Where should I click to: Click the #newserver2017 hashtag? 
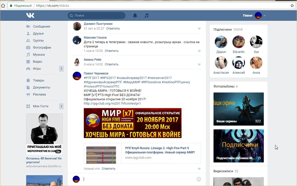coord(160,78)
